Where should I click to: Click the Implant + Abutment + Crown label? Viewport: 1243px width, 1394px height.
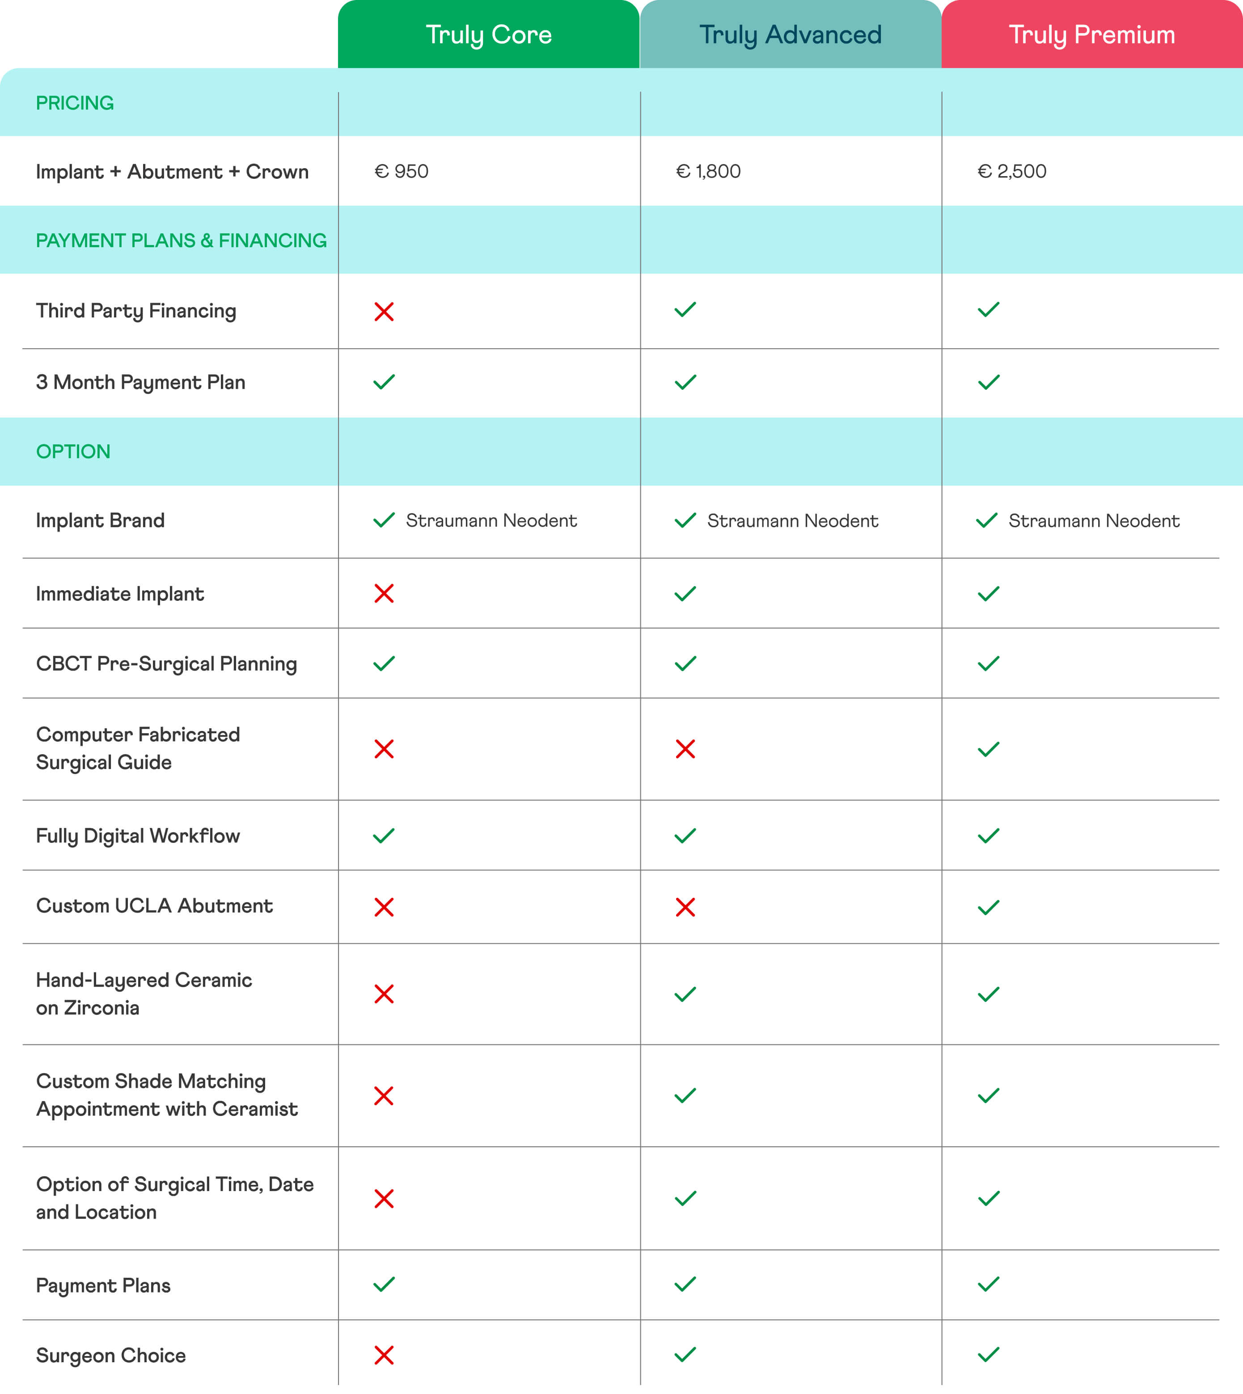(x=172, y=172)
